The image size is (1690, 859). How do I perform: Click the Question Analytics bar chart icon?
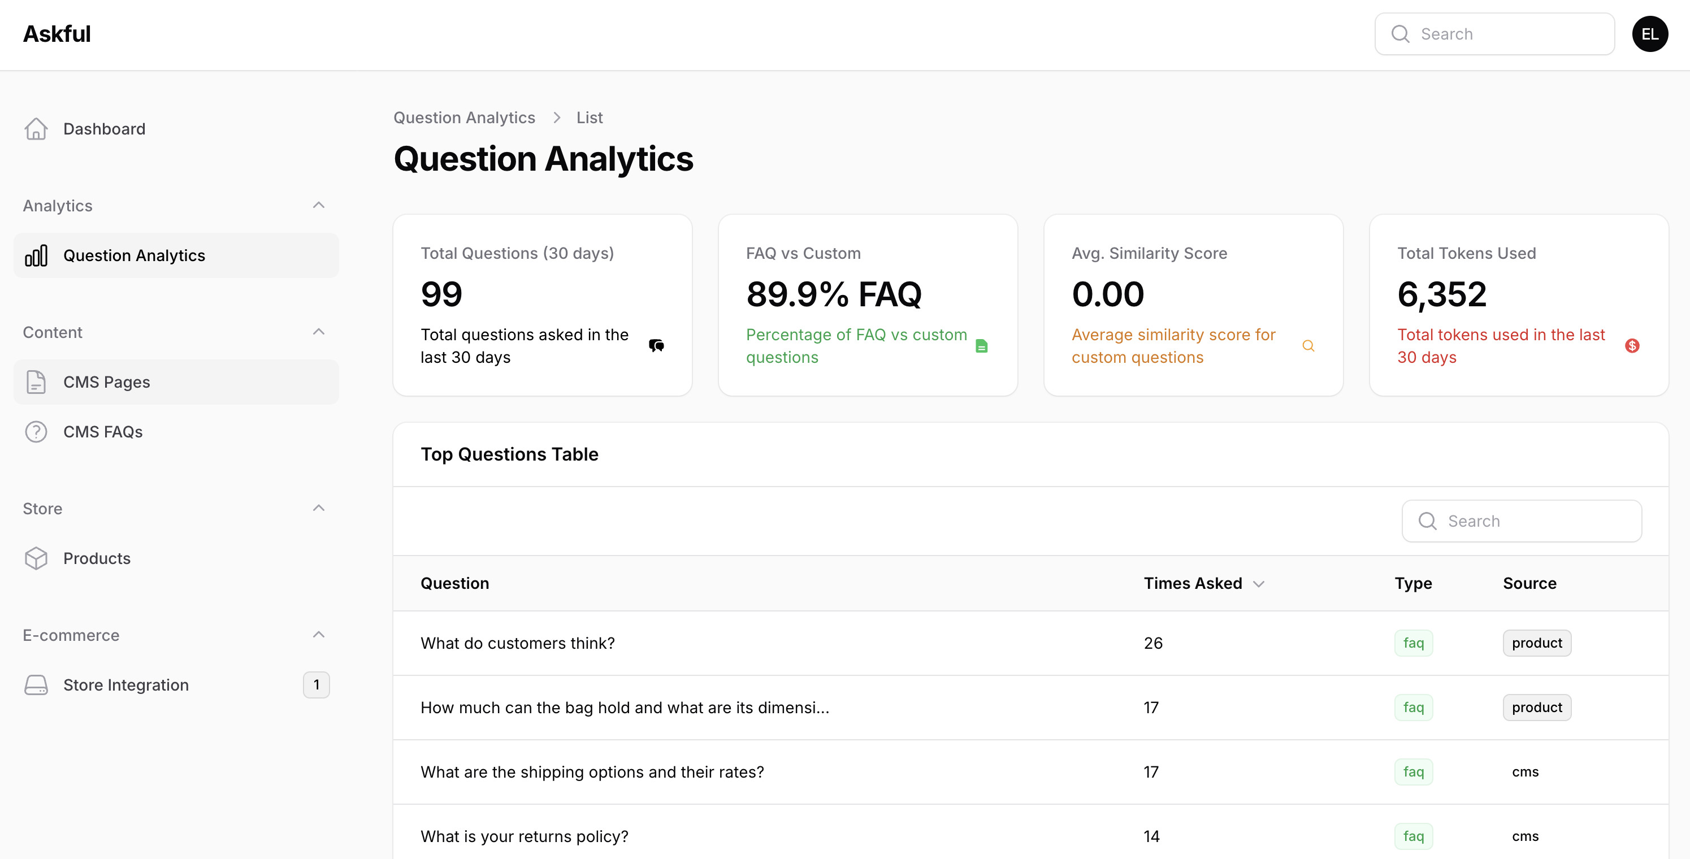[x=36, y=255]
